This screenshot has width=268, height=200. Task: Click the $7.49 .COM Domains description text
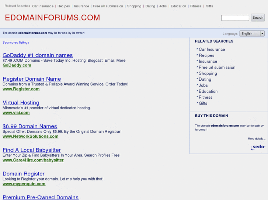(x=64, y=61)
